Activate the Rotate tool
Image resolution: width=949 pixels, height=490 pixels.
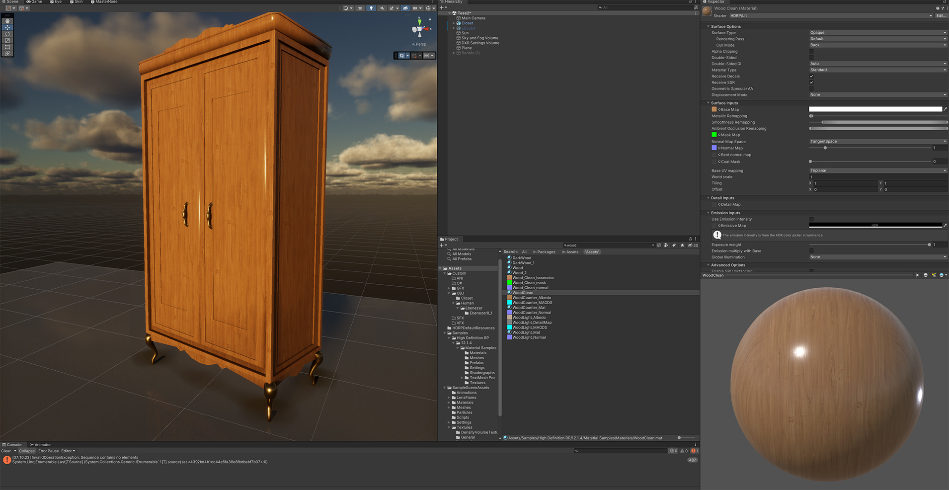[x=7, y=34]
